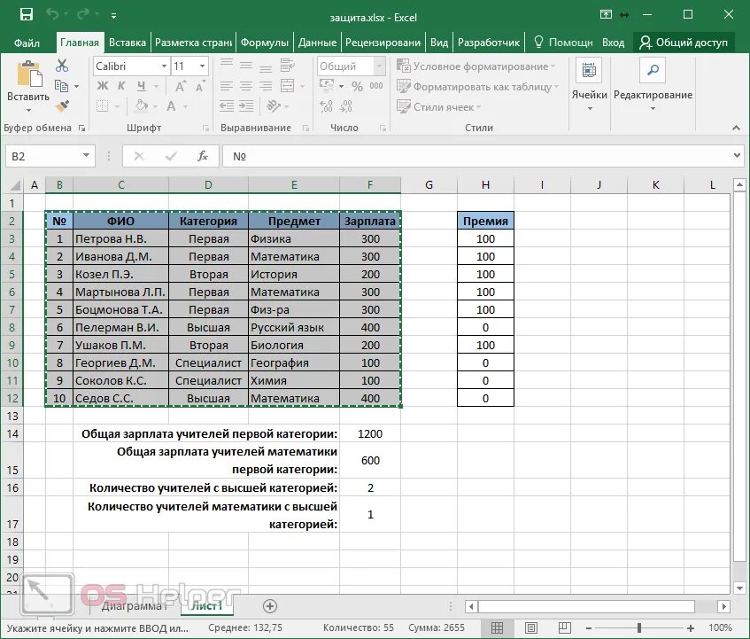The width and height of the screenshot is (750, 639).
Task: Click the fill color bucket icon
Action: click(x=141, y=105)
